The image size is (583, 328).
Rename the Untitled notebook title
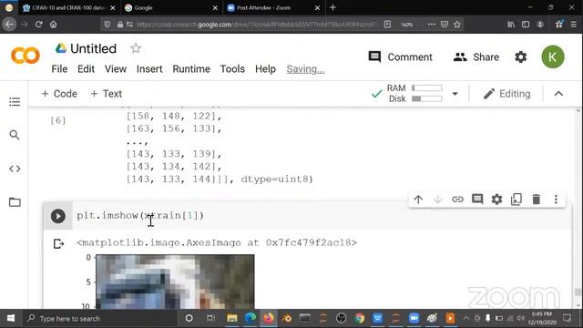click(x=93, y=48)
